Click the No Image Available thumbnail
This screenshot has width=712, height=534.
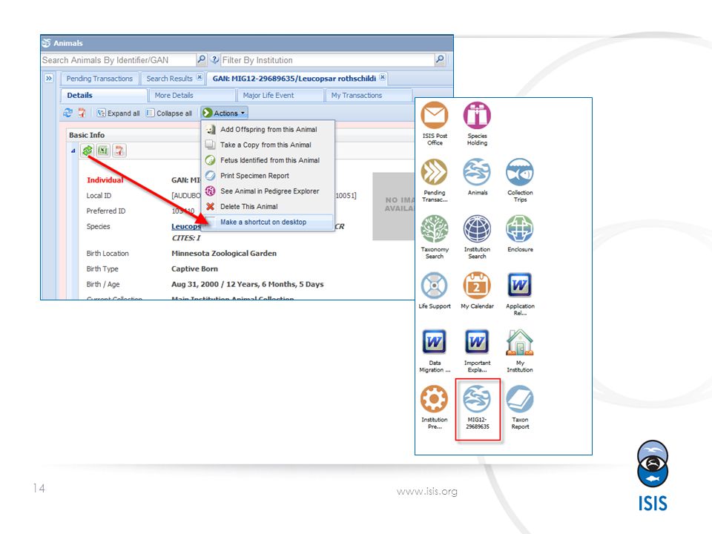click(394, 205)
